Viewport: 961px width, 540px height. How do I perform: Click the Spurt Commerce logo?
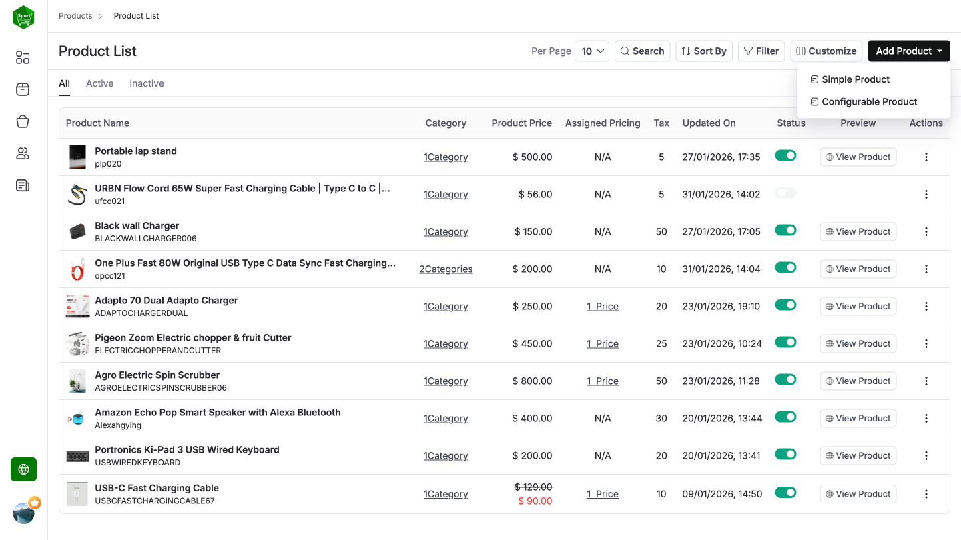(23, 17)
